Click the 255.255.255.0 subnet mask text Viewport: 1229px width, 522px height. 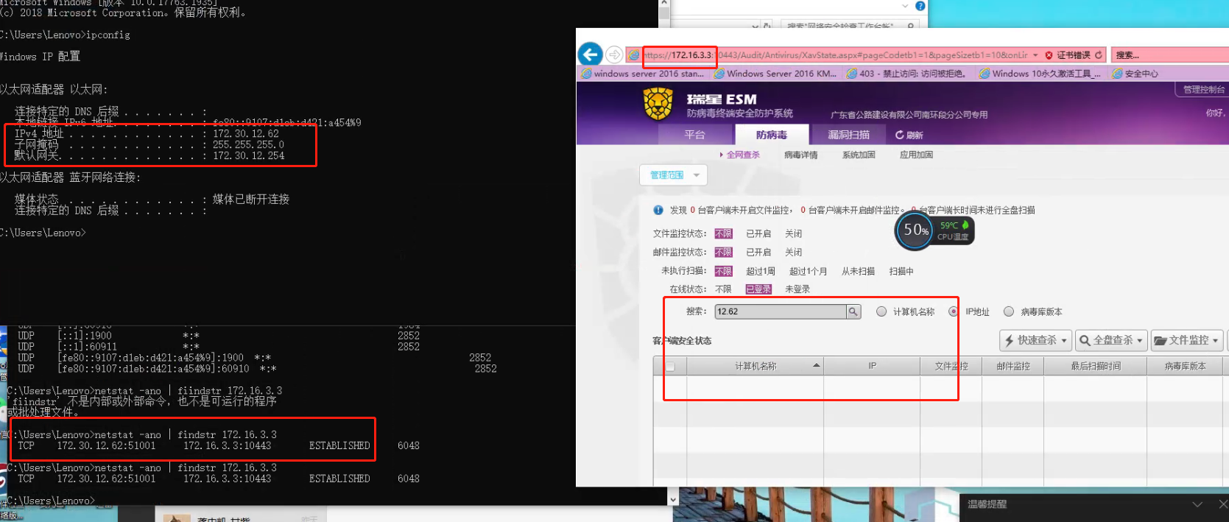click(x=248, y=145)
